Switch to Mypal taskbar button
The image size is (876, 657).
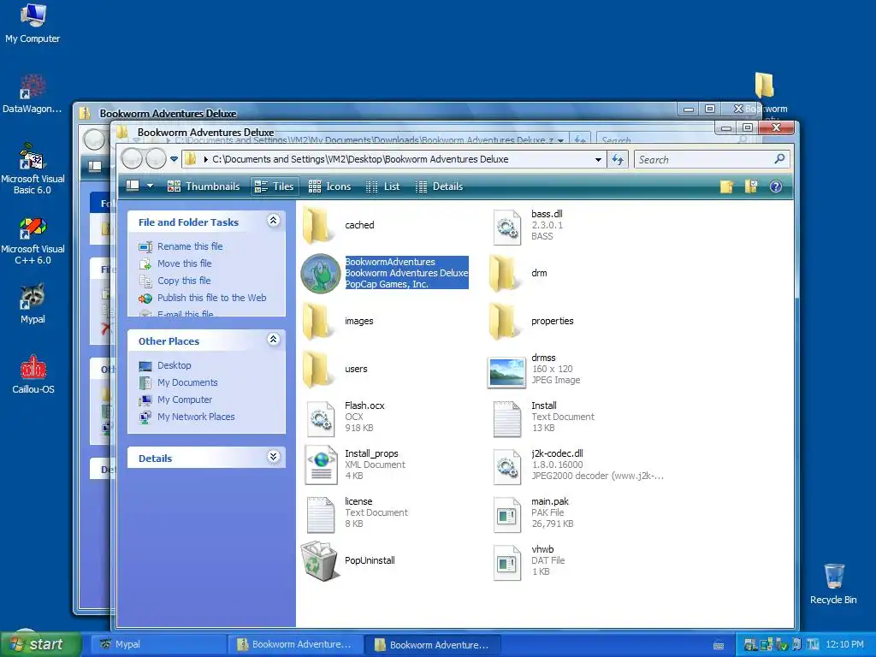[x=159, y=644]
